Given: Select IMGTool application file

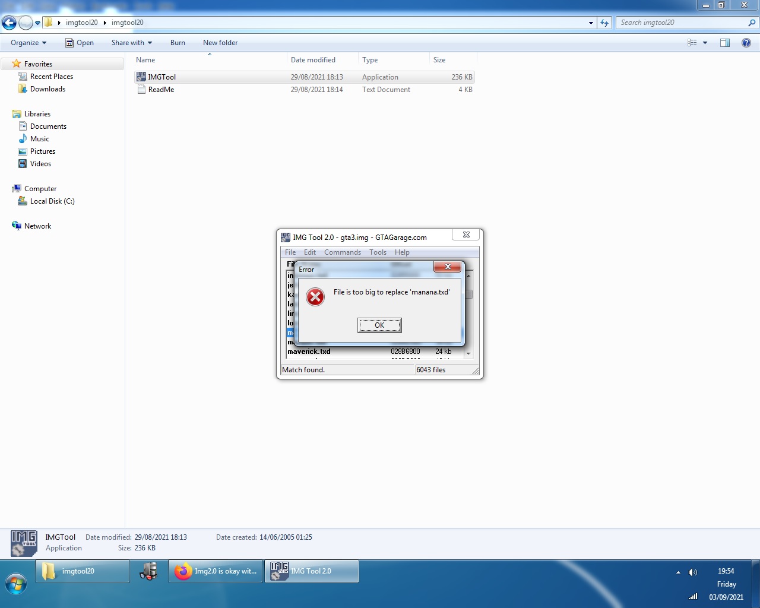Looking at the screenshot, I should coord(305,77).
